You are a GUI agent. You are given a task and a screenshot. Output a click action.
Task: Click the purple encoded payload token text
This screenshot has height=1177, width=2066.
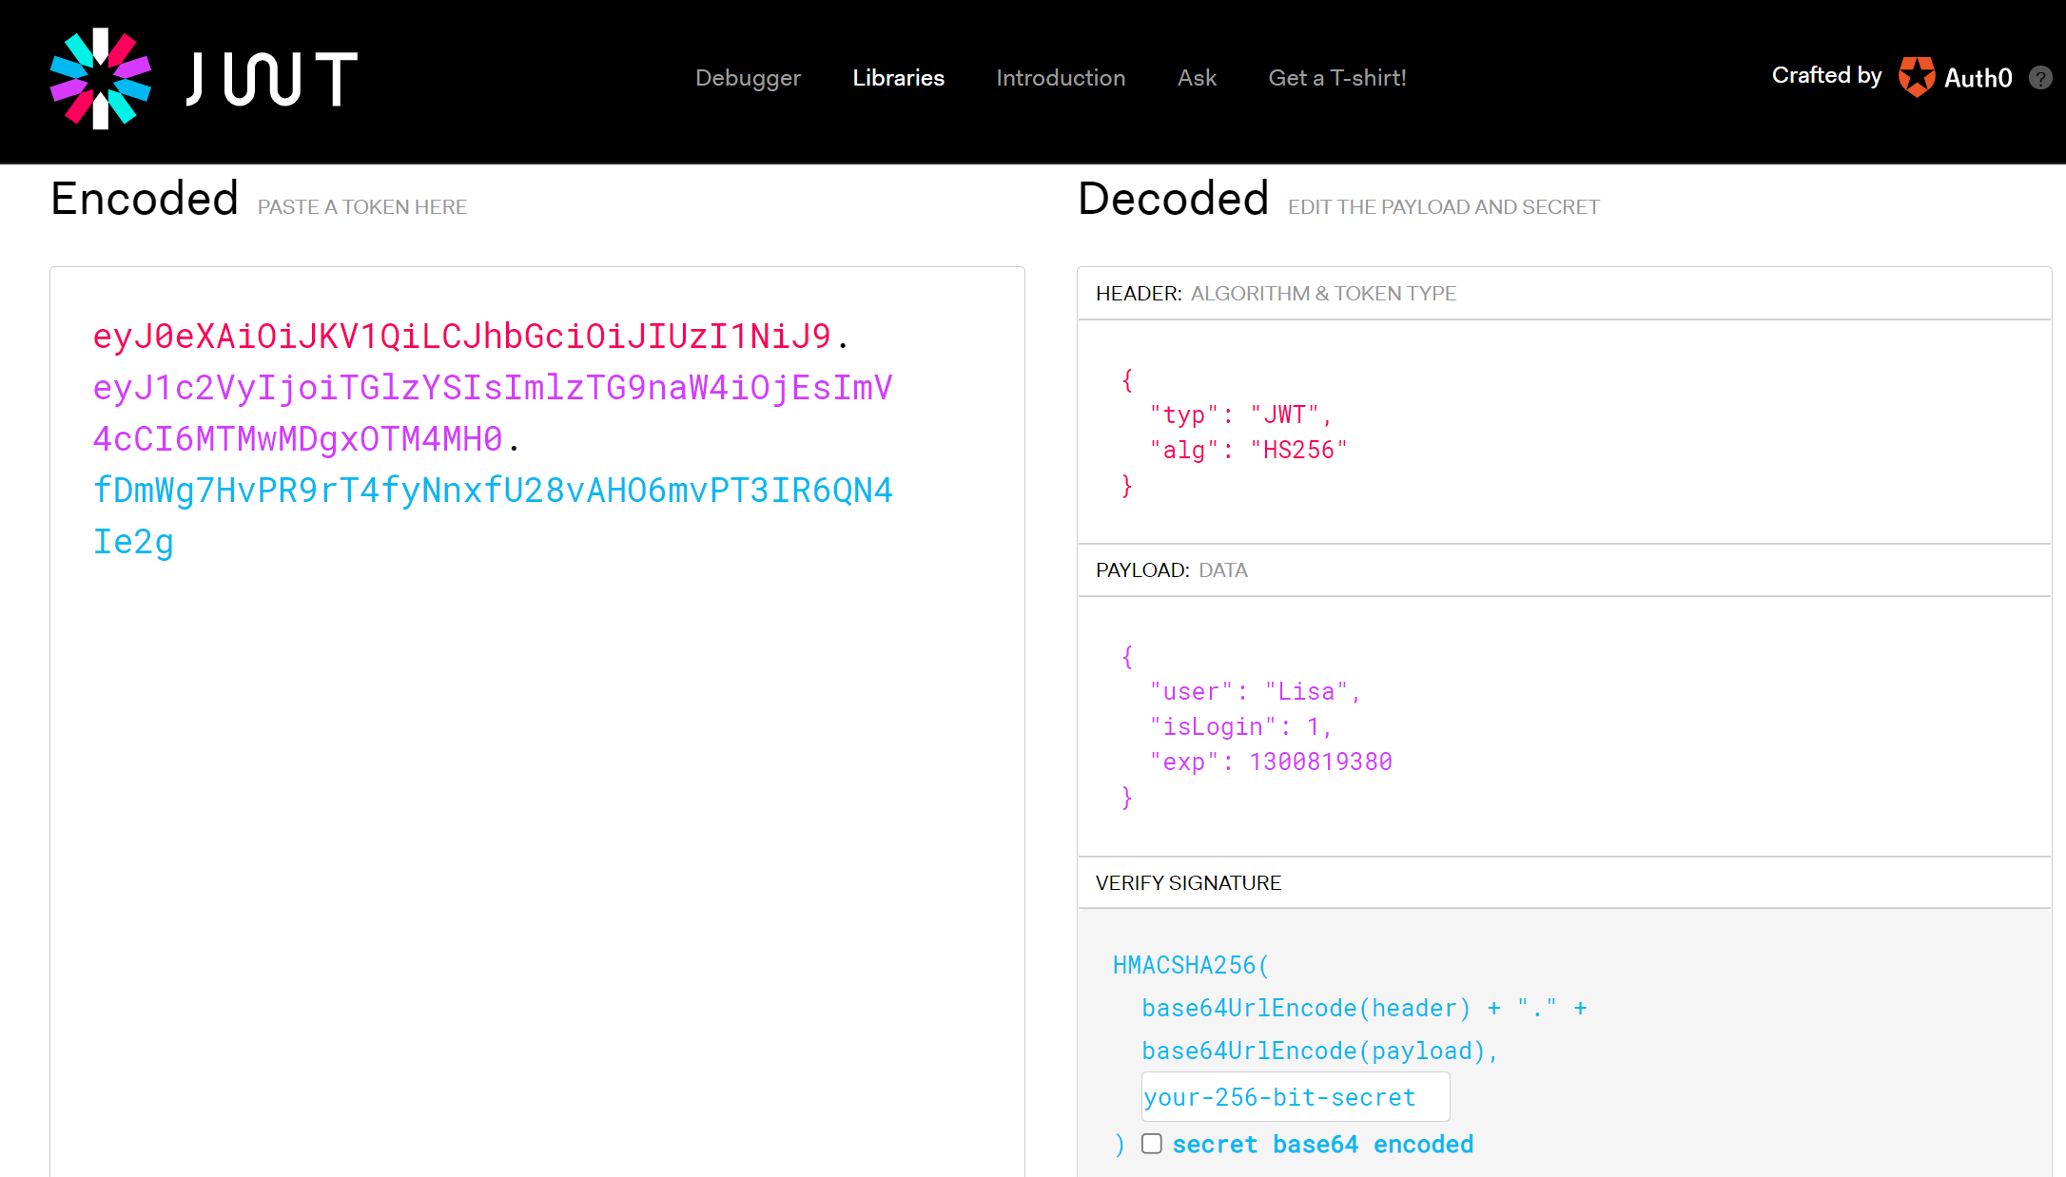[492, 388]
